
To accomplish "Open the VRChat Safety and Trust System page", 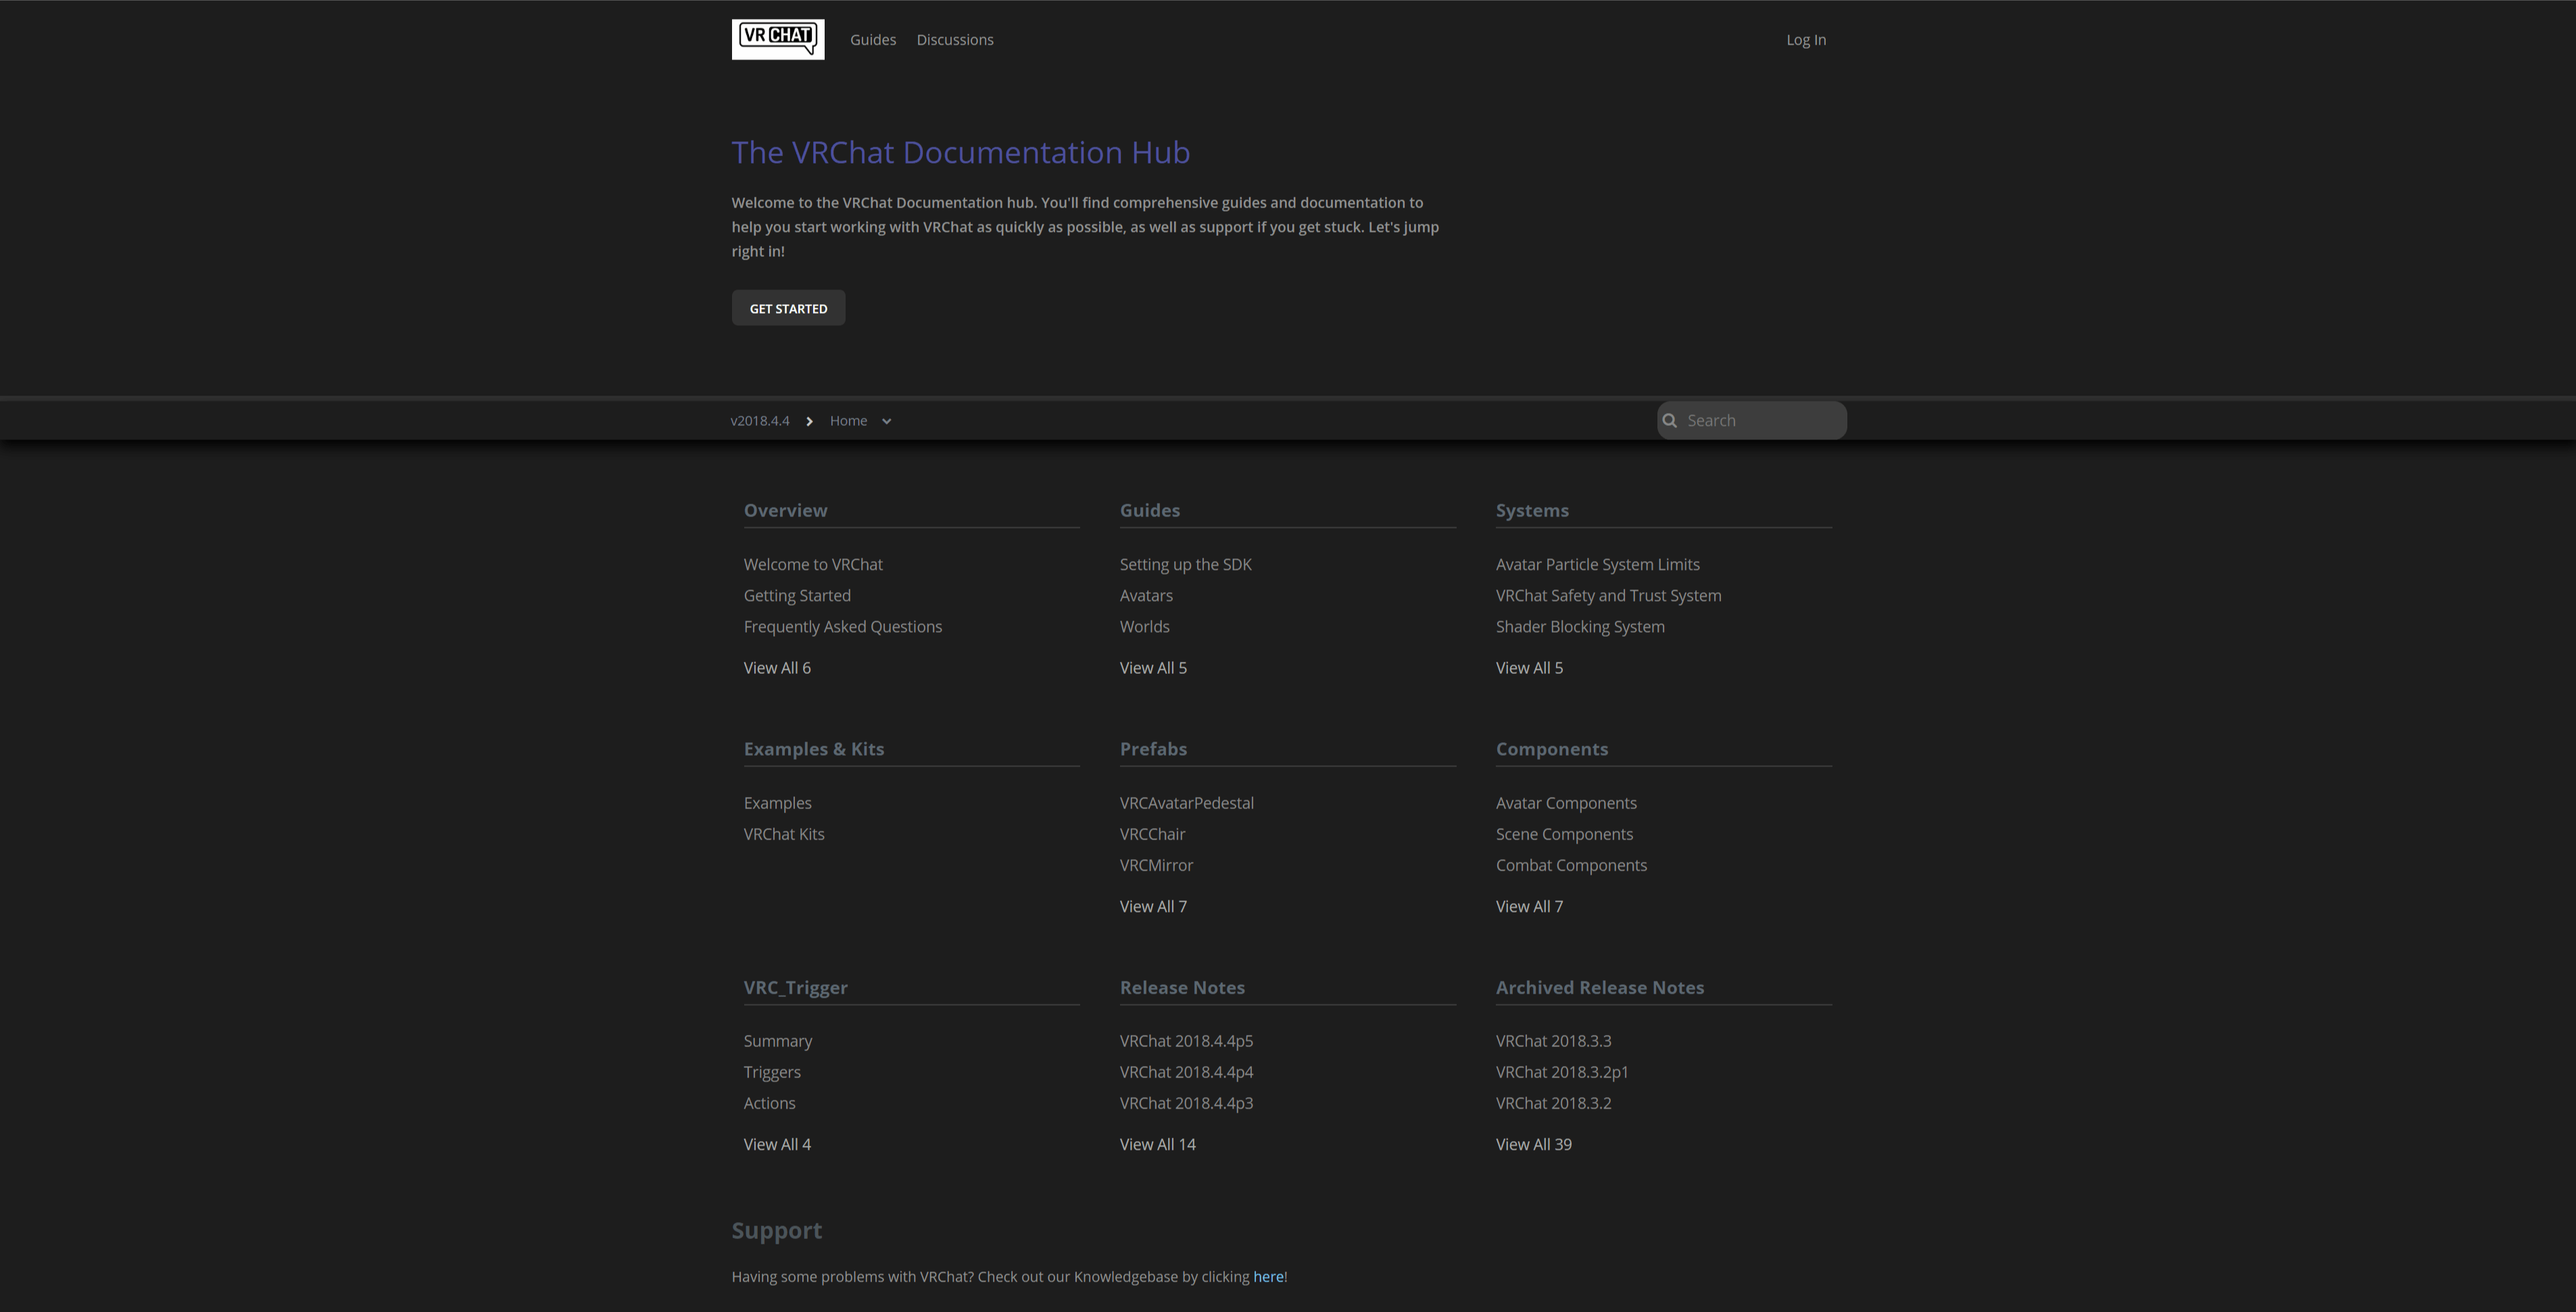I will click(1608, 595).
